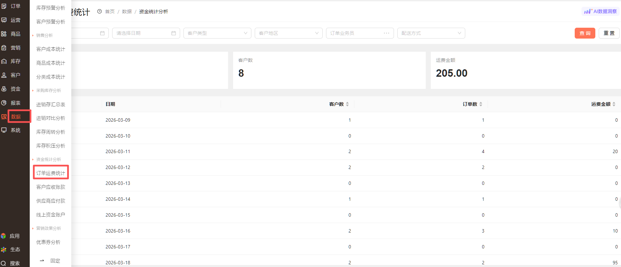Click the 报表 pie chart icon
Screen dimensions: 621x267
(4, 103)
